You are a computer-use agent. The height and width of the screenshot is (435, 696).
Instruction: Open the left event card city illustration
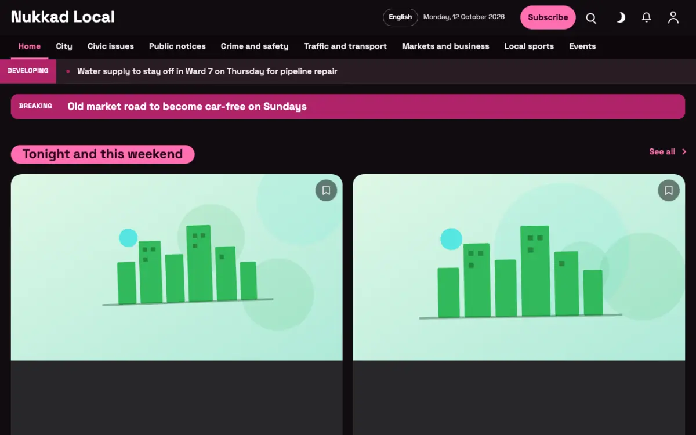[x=177, y=267]
